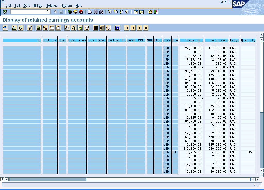Image resolution: width=264 pixels, height=190 pixels.
Task: Open the System menu
Action: (x=67, y=6)
